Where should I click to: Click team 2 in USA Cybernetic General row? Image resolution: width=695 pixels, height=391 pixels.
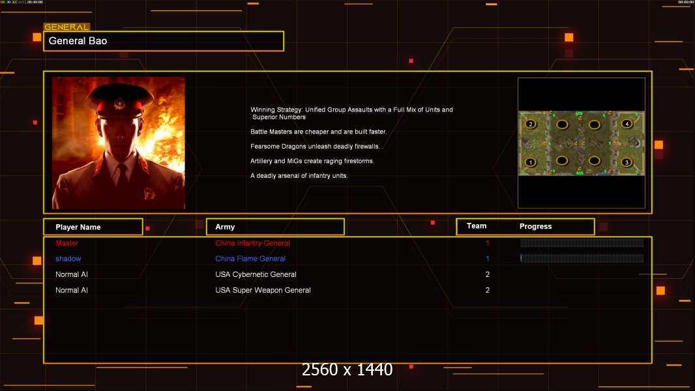click(488, 274)
